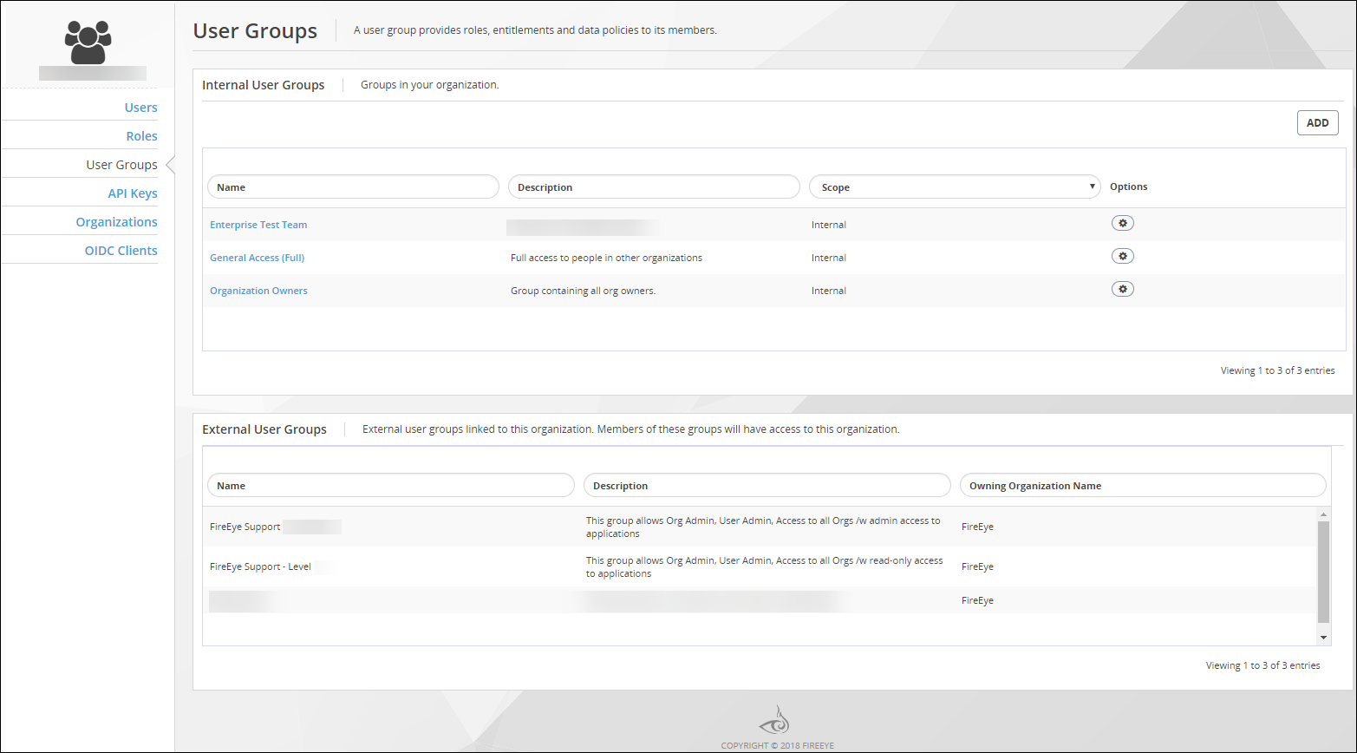Click 'Viewing 1 to 3 of 3 entries' under external groups
Viewport: 1357px width, 753px height.
pos(1263,665)
